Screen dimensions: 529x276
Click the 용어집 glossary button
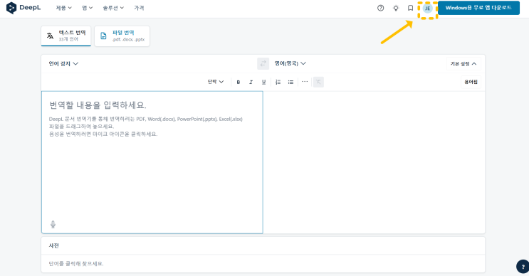471,82
